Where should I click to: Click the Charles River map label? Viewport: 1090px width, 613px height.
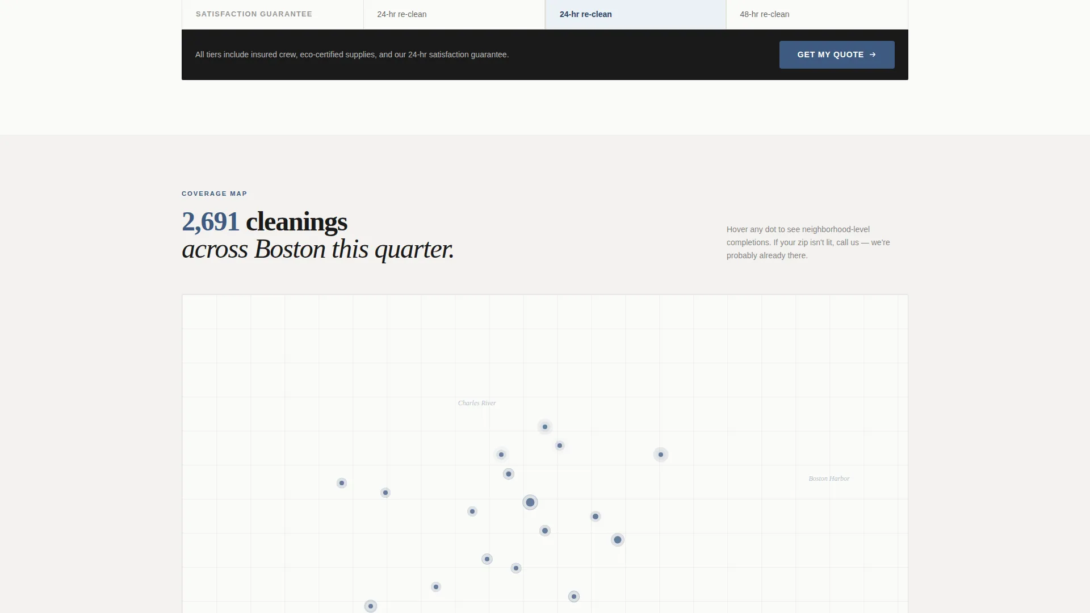(x=477, y=403)
